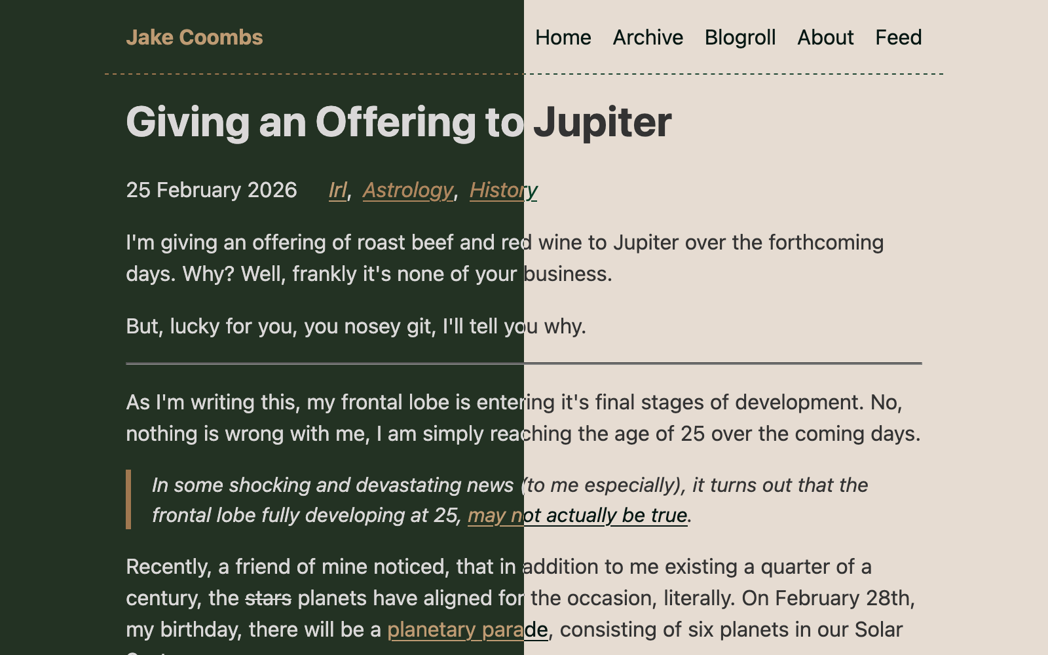Open the "planetary parade" link
The image size is (1048, 655).
pos(468,629)
